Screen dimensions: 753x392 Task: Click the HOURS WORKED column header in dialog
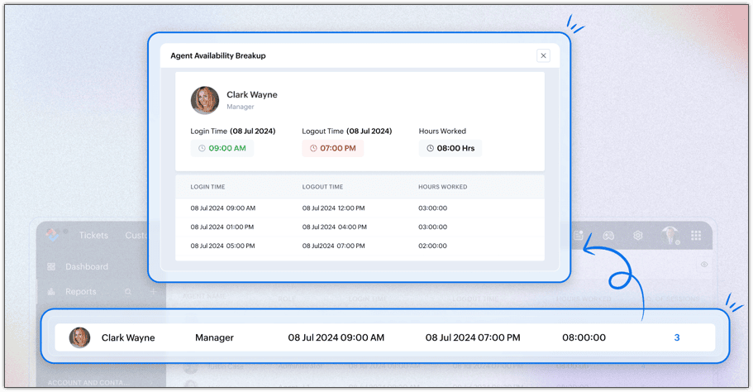point(443,187)
